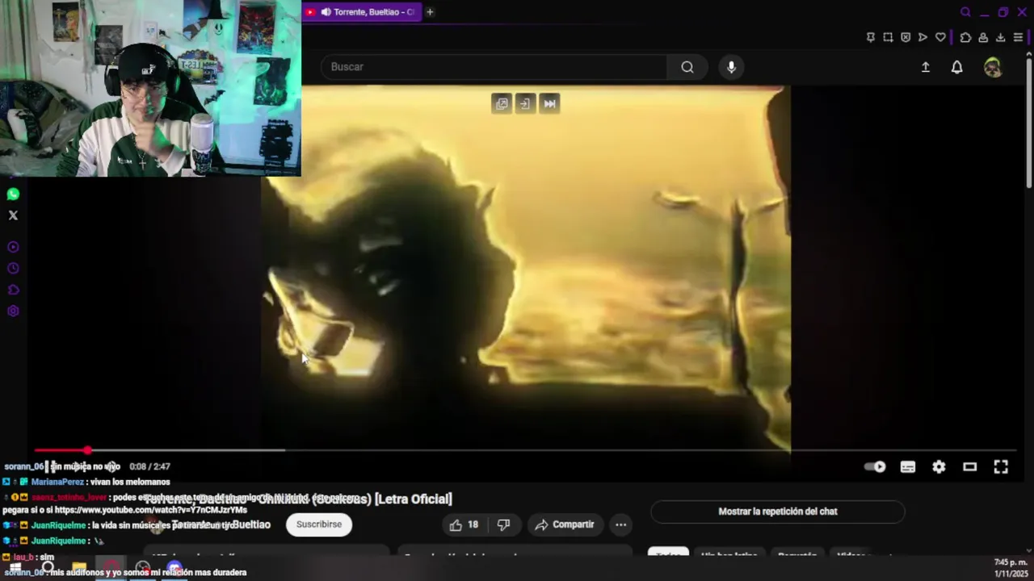This screenshot has width=1034, height=581.
Task: Enter fullscreen mode
Action: [1001, 466]
